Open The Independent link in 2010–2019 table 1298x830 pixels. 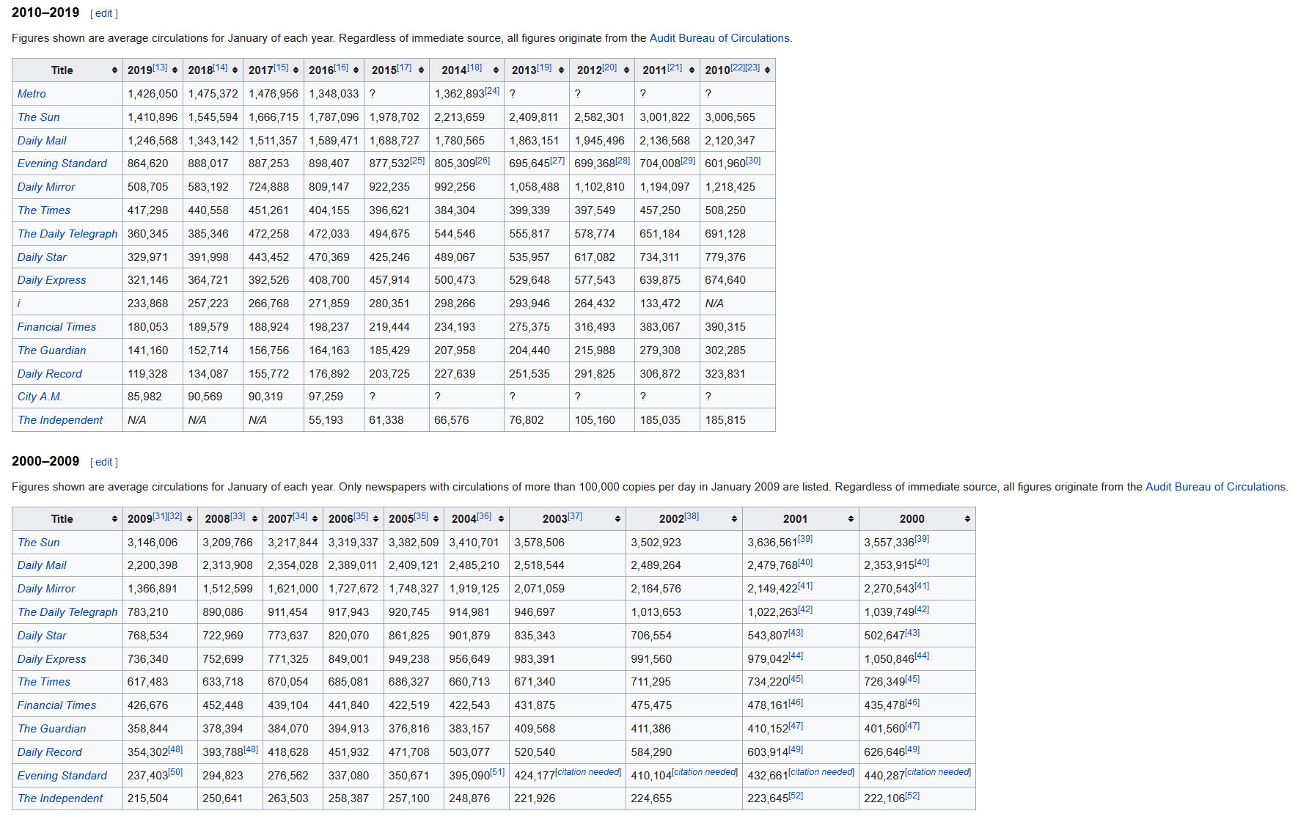coord(60,420)
